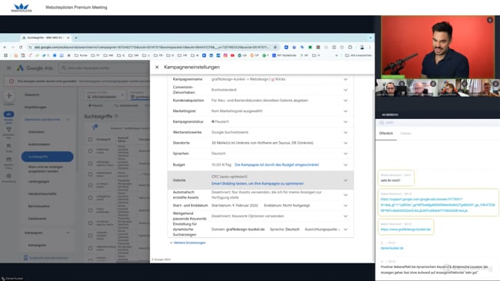Expand the Gebote row chevron

345,180
